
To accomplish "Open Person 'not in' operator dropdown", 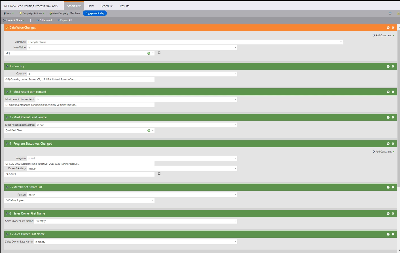I will [235, 195].
